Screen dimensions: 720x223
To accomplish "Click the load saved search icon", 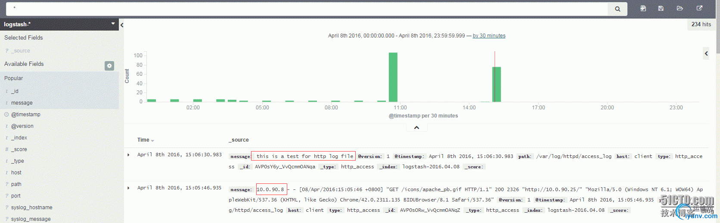I will point(680,8).
